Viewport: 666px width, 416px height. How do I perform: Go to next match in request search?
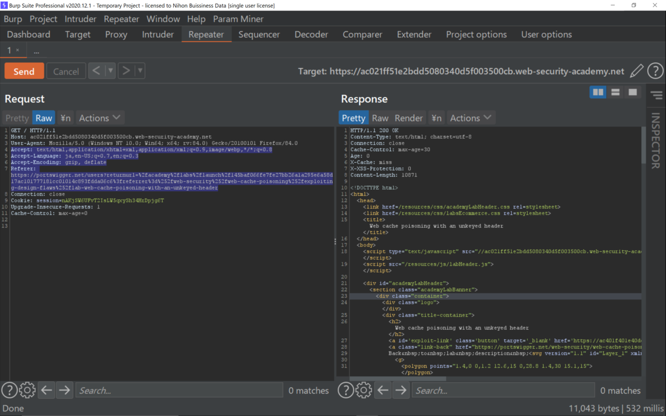(x=64, y=390)
